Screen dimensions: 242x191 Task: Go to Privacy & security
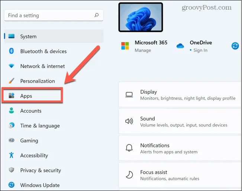coord(41,170)
